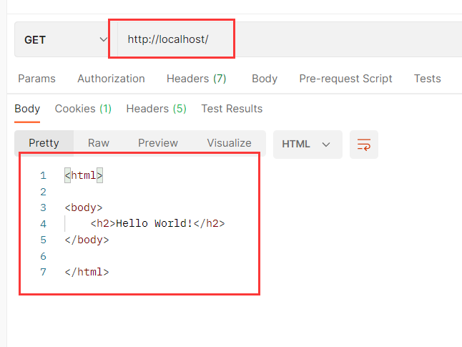Open the Pre-request Script tab
The height and width of the screenshot is (347, 462).
(x=345, y=79)
